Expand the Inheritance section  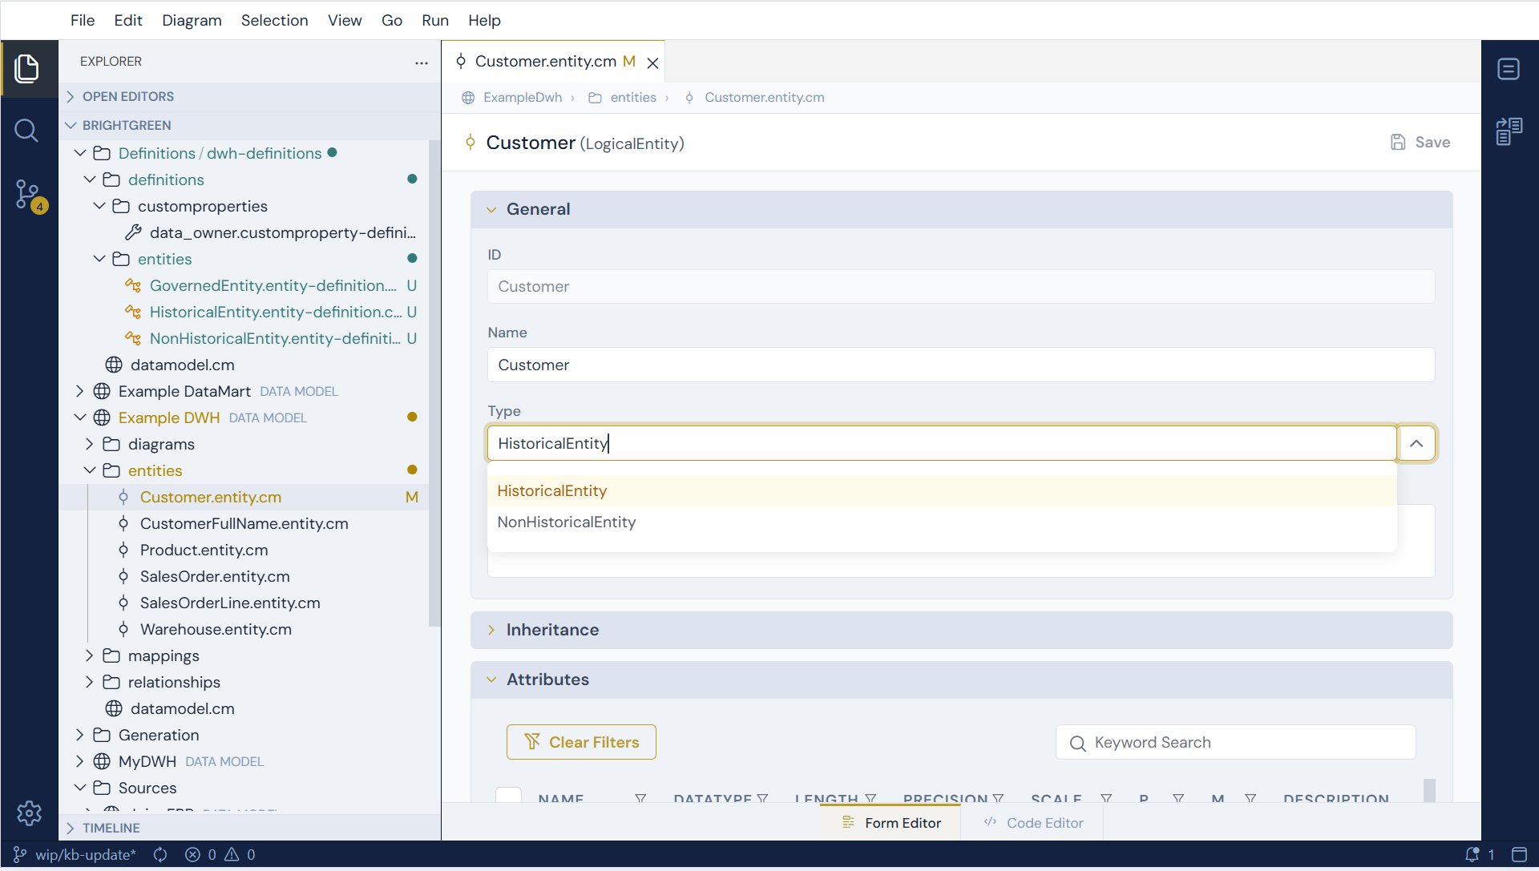(491, 631)
